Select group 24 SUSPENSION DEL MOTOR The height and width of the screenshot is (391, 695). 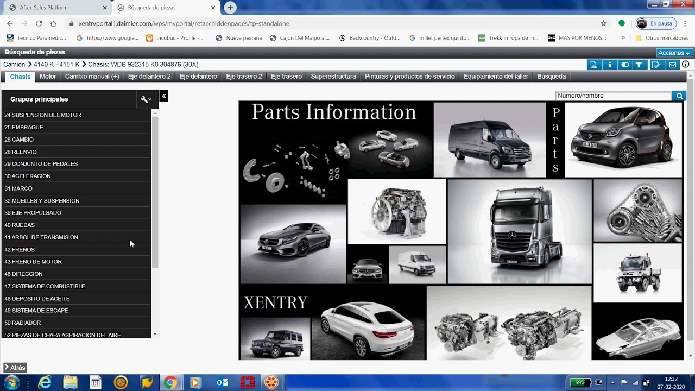click(76, 115)
